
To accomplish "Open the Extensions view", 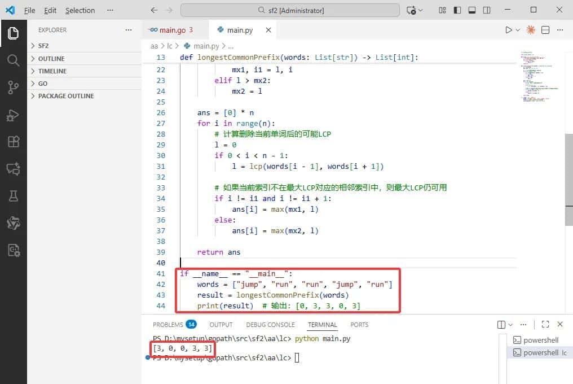I will 14,141.
